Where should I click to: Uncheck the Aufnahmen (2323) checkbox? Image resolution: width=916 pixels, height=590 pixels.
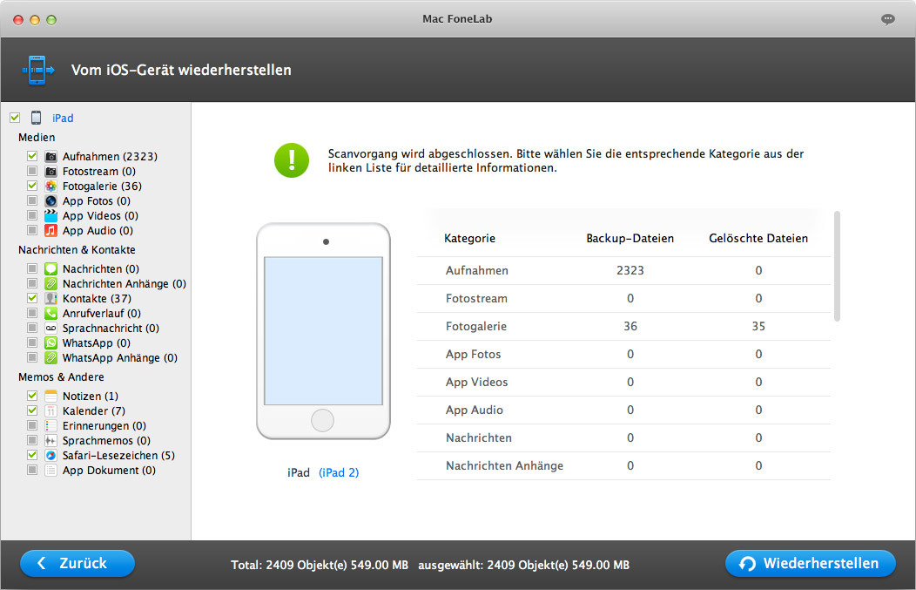pyautogui.click(x=32, y=156)
